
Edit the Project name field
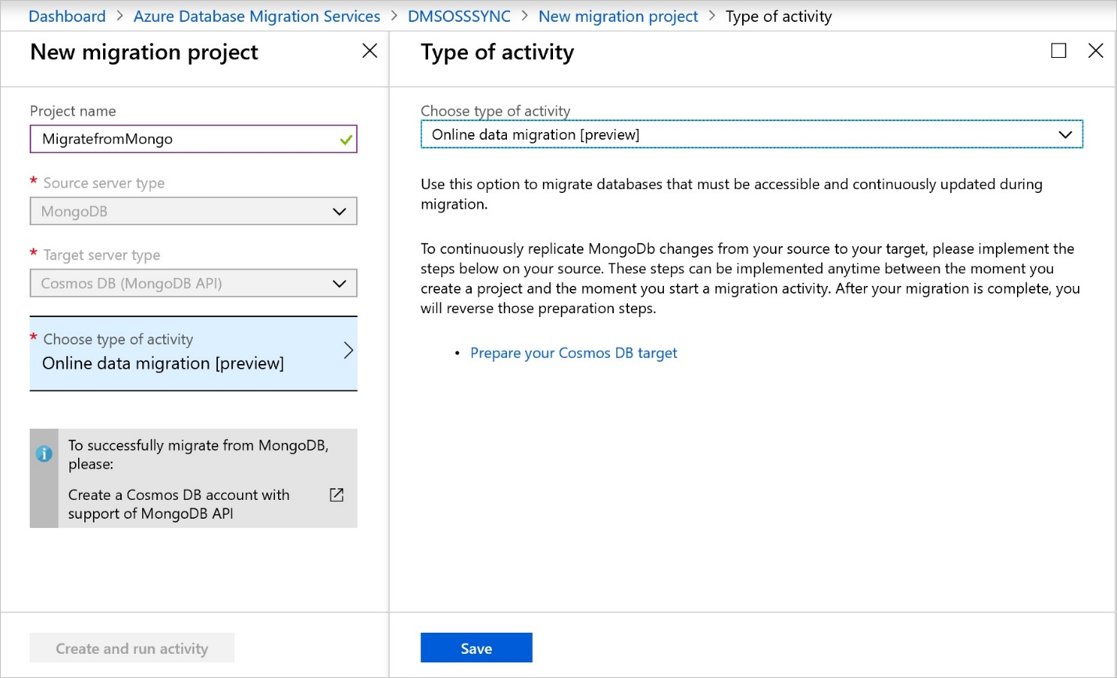(193, 139)
